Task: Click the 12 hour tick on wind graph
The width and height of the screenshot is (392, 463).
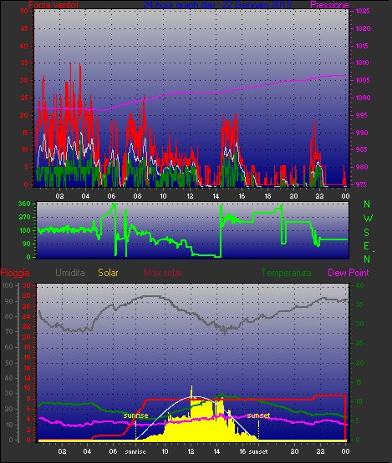Action: tap(190, 196)
